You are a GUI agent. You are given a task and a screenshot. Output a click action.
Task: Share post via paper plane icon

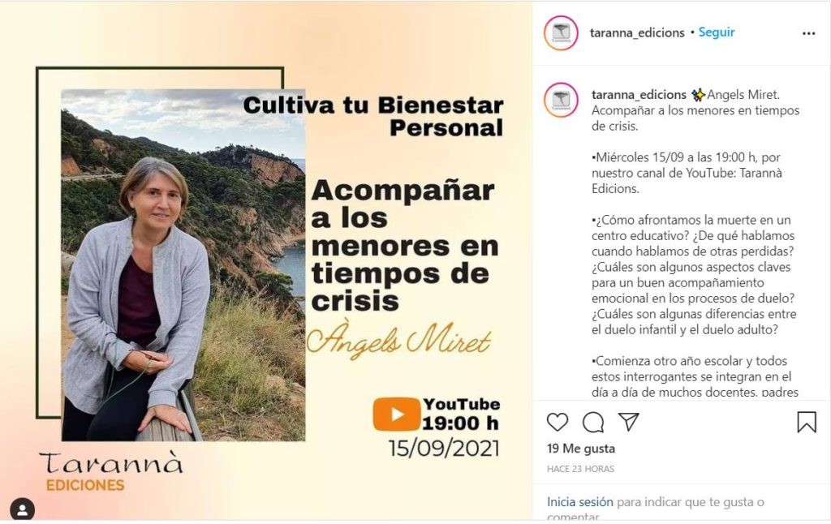629,422
